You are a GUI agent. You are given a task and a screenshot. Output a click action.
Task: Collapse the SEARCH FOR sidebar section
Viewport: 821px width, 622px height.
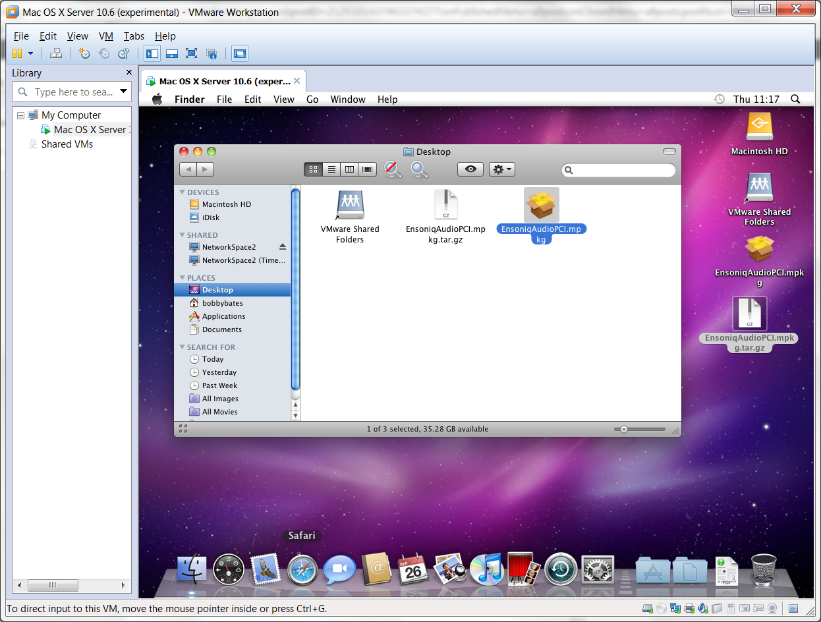pyautogui.click(x=183, y=347)
